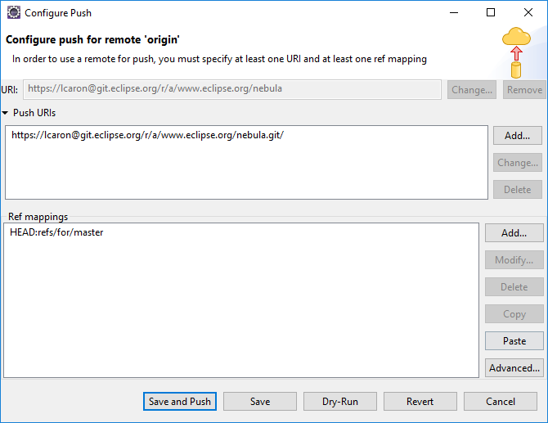Select the HEAD:refs/for/master mapping
The width and height of the screenshot is (548, 423).
56,232
